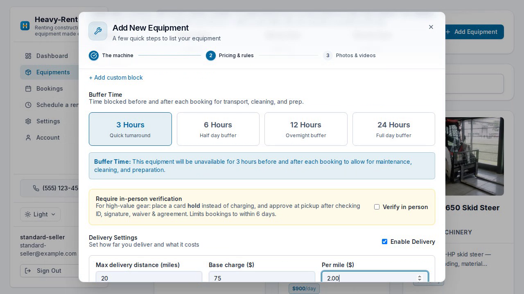The width and height of the screenshot is (524, 294).
Task: Click the Dashboard grid icon
Action: tap(28, 56)
